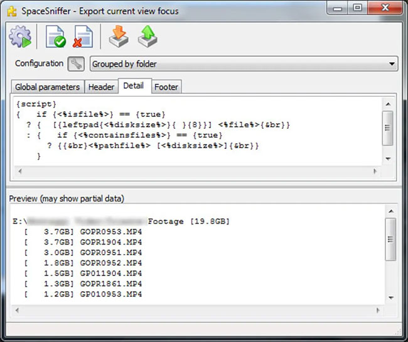Click the document icon with green checkmark

pos(55,37)
